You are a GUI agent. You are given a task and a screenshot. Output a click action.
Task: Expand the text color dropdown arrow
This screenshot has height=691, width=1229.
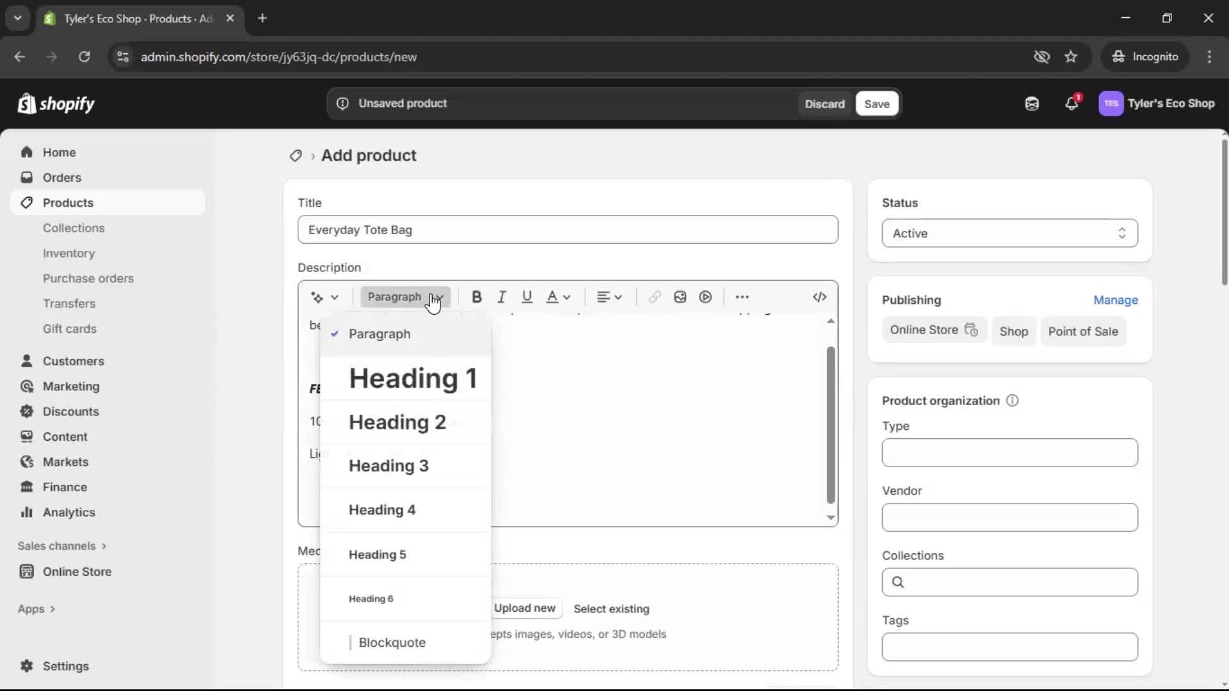pyautogui.click(x=567, y=297)
